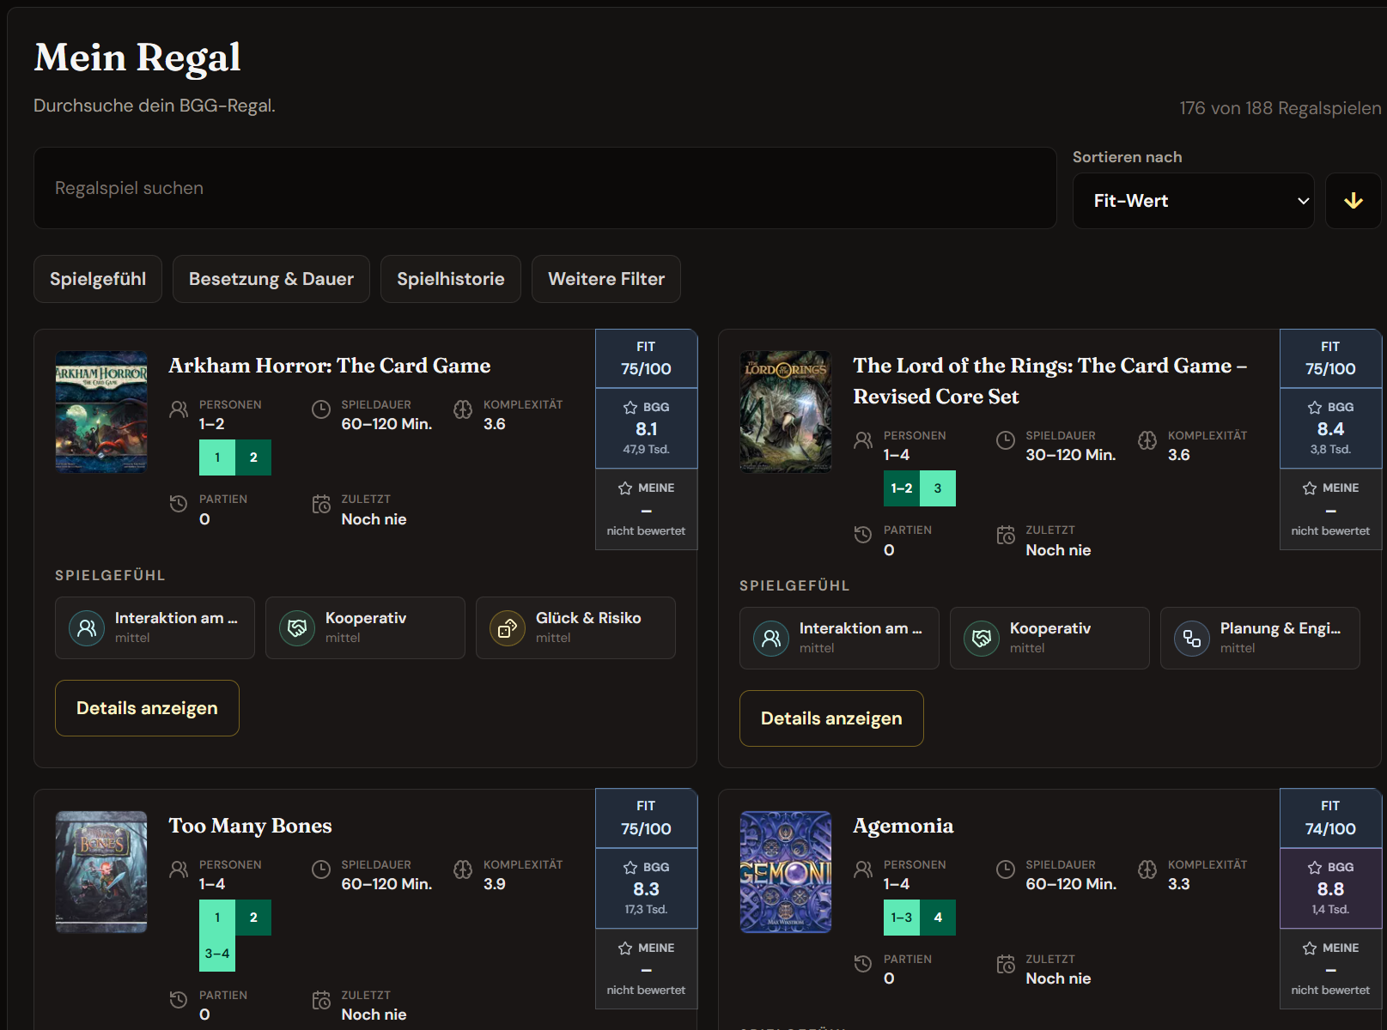Click Agemonia player count 1–3 box
Image resolution: width=1387 pixels, height=1030 pixels.
902,918
